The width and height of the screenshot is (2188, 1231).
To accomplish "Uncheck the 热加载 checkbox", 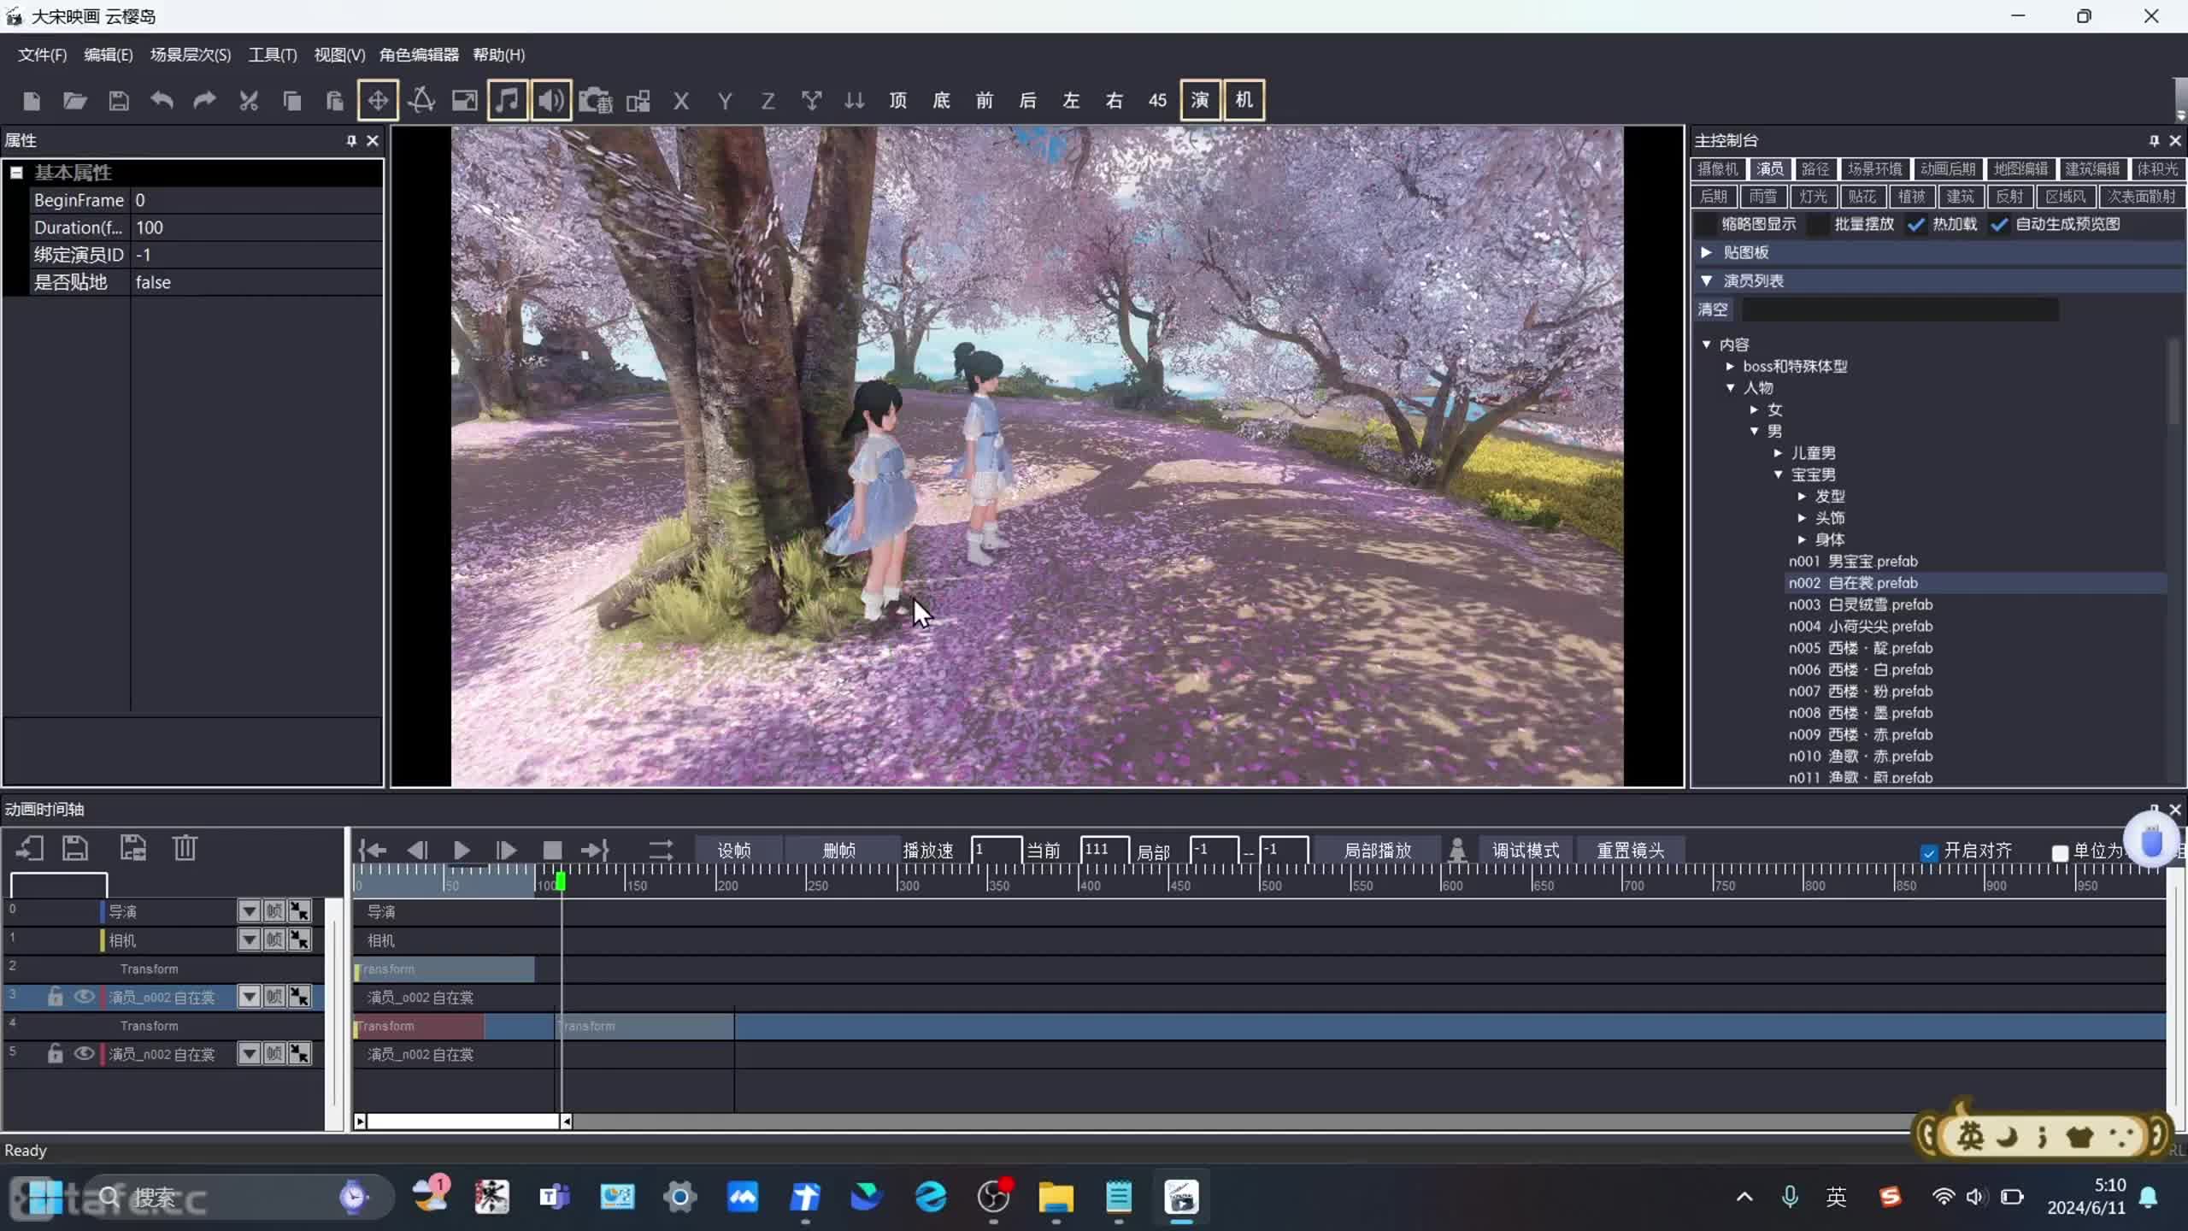I will 1917,225.
